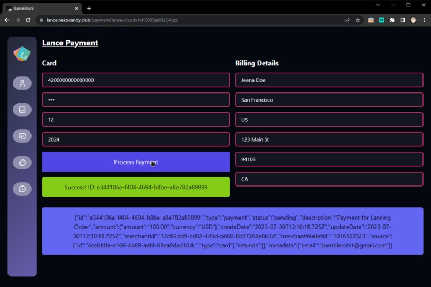Click the browser address bar URL
Image resolution: width=431 pixels, height=287 pixels.
(x=112, y=20)
